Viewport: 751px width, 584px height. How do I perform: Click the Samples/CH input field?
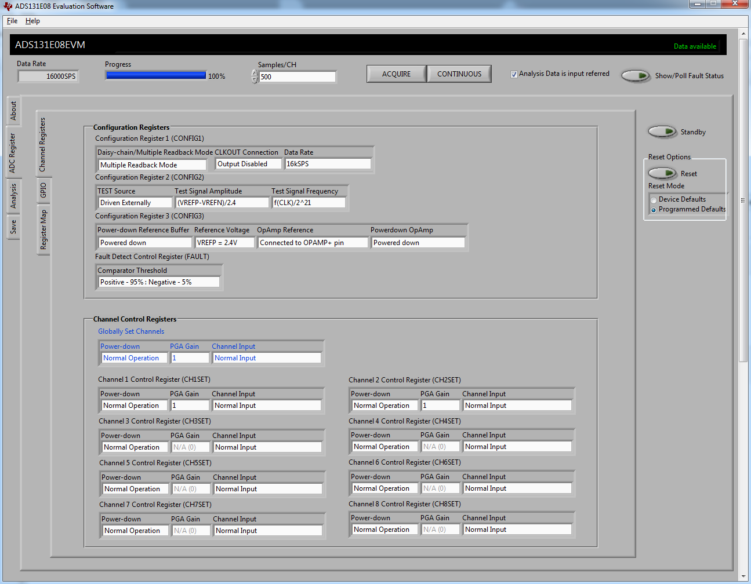[x=298, y=76]
